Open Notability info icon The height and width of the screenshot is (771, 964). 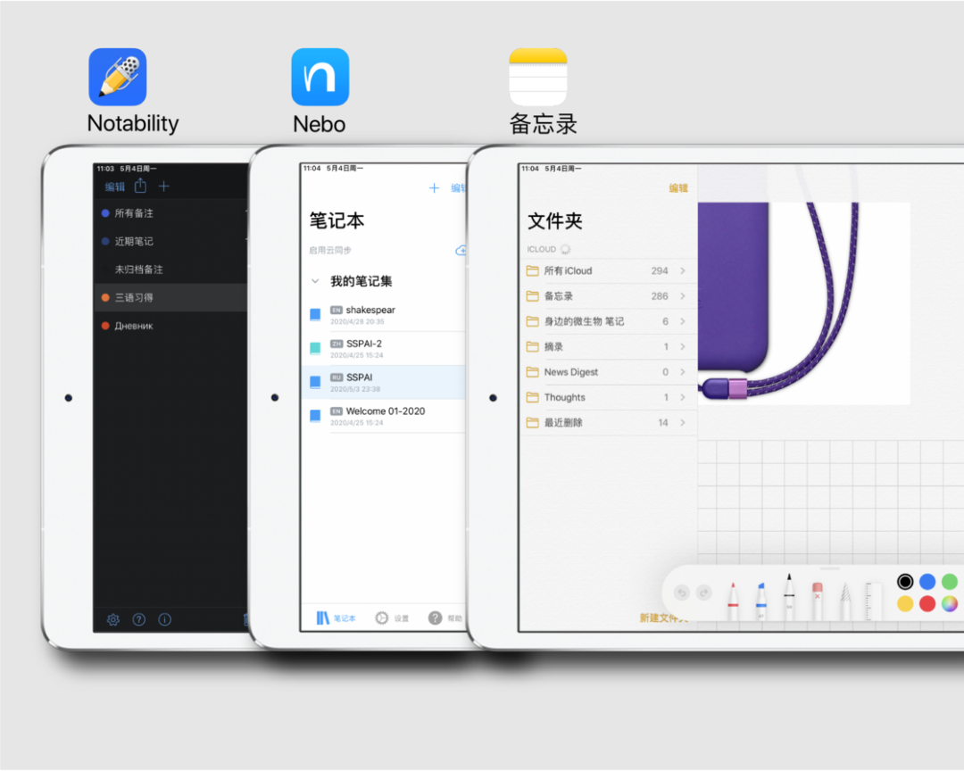click(x=165, y=619)
